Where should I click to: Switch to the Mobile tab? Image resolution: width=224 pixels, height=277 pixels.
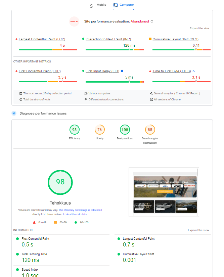pos(101,5)
